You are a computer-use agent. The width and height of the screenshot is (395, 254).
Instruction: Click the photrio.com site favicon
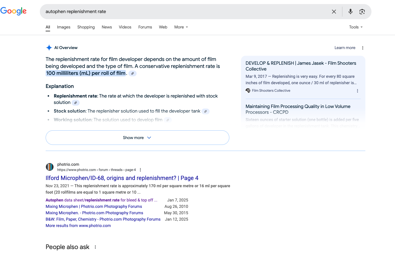[50, 167]
